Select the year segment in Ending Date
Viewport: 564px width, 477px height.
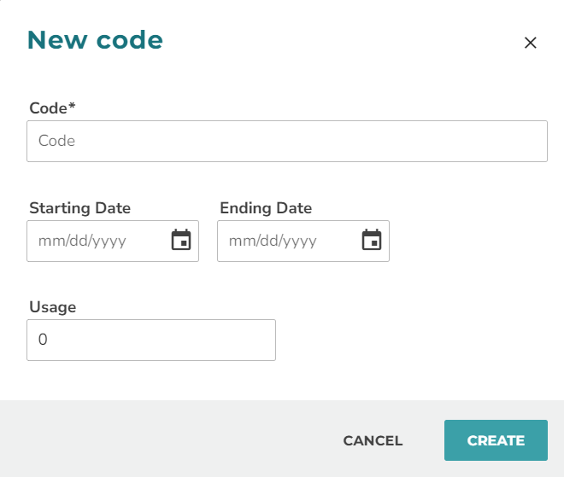click(x=299, y=241)
